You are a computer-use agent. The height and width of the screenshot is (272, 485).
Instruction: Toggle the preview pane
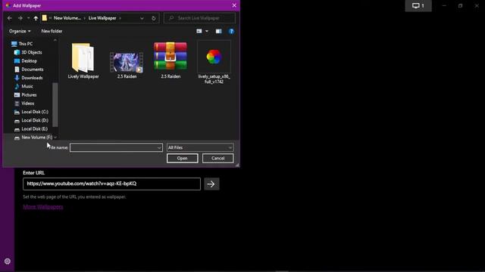pyautogui.click(x=219, y=31)
